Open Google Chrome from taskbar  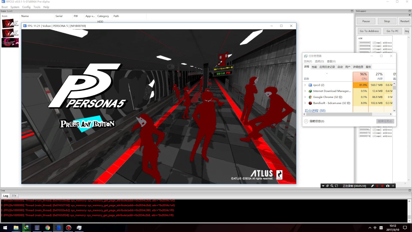click(x=47, y=227)
